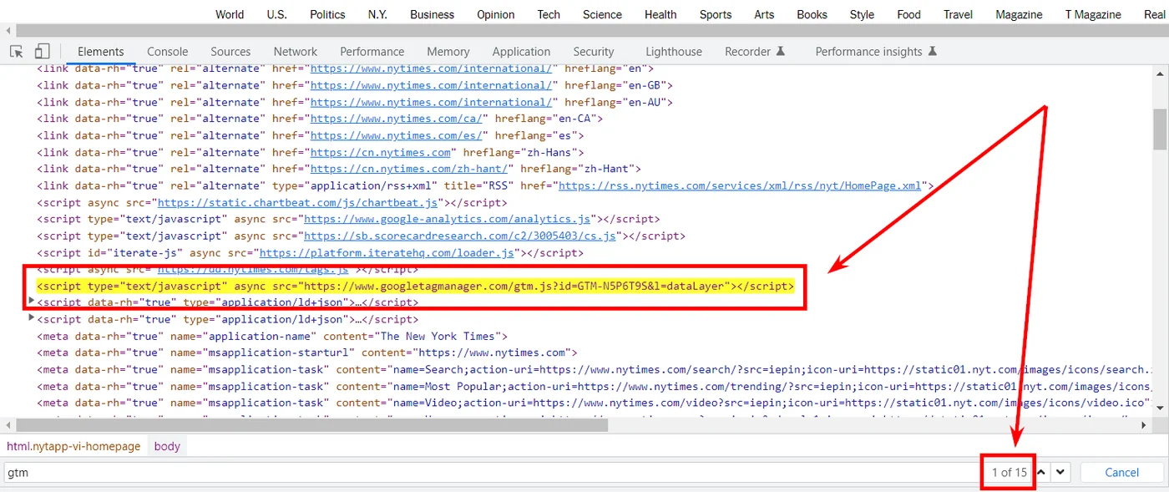Activate the inspect element picker icon
This screenshot has height=492, width=1169.
coord(17,52)
